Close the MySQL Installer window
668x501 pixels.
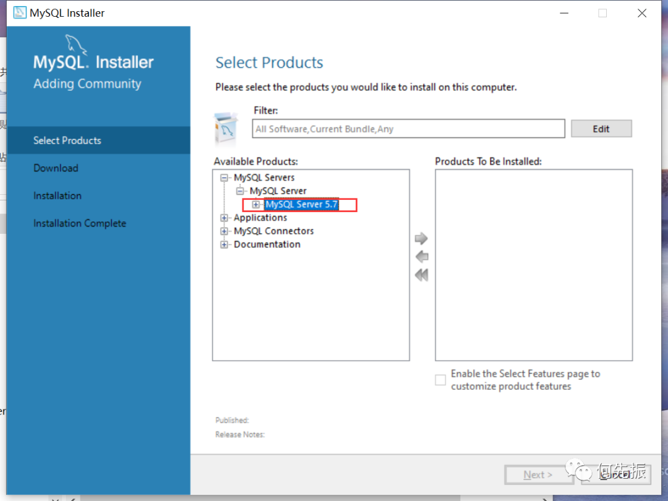click(x=642, y=13)
